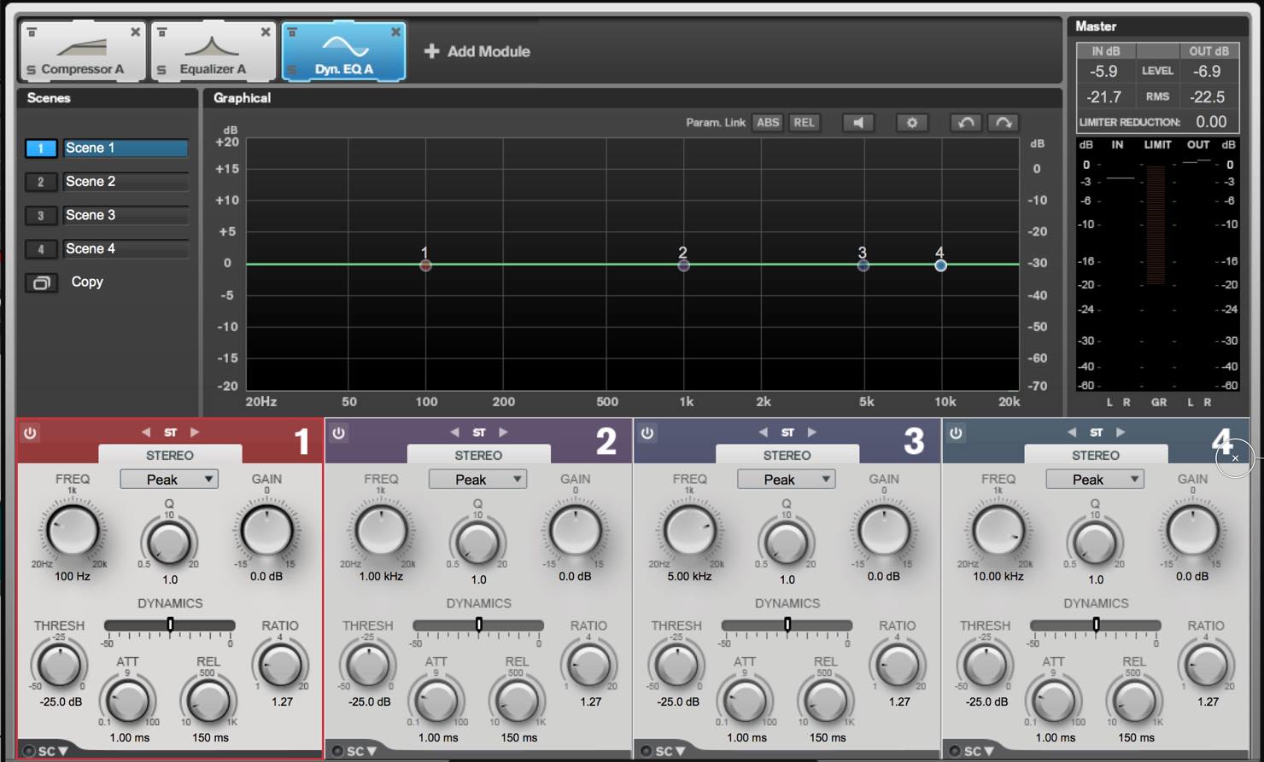Click the right channel arrow on band 1

click(195, 433)
